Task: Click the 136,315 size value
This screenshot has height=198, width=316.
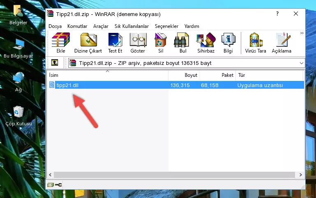Action: tap(180, 85)
